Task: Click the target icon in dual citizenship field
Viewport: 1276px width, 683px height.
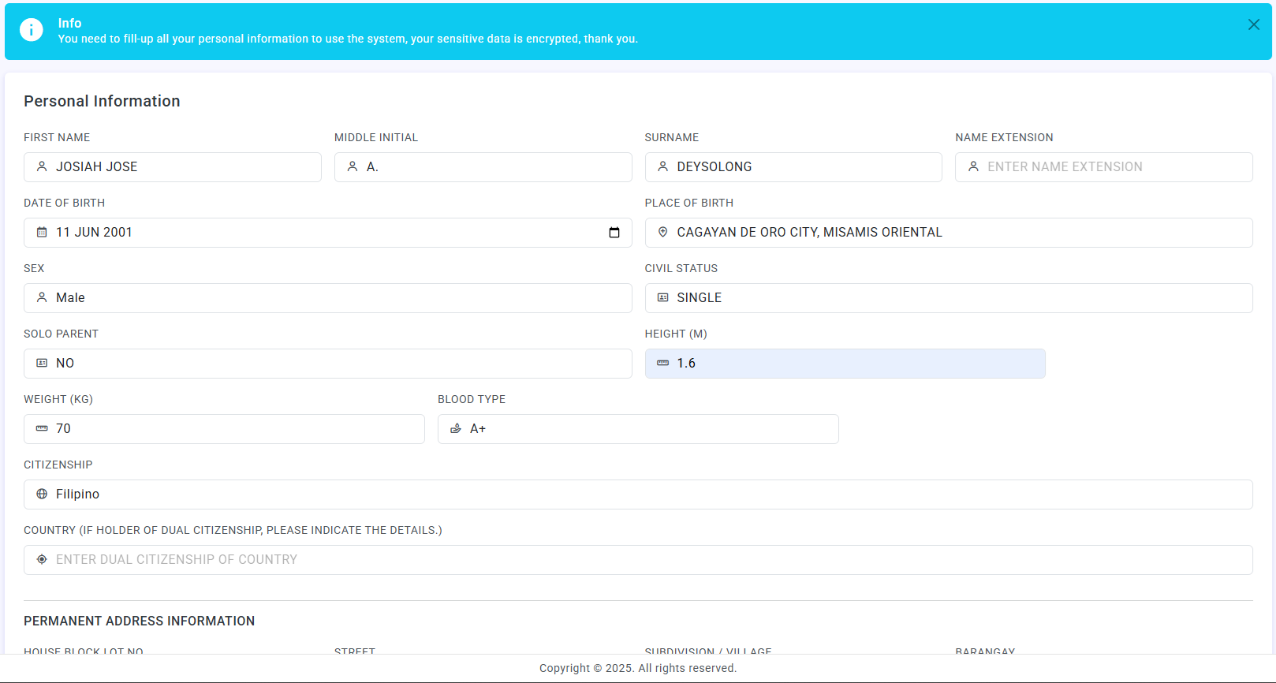Action: tap(42, 560)
